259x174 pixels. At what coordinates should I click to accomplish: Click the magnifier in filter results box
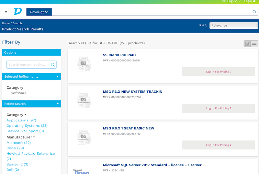tap(53, 65)
